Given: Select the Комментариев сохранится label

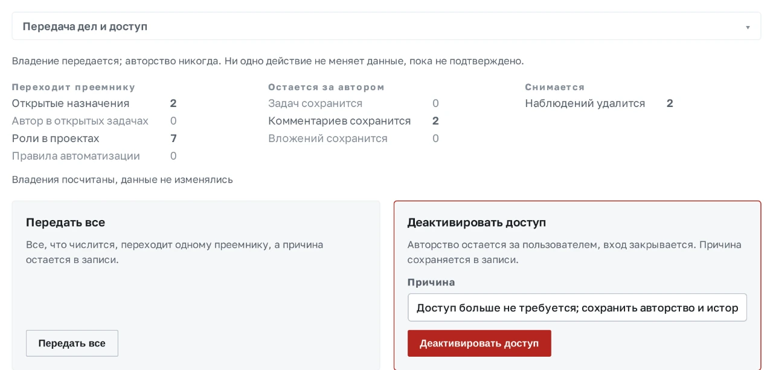Looking at the screenshot, I should point(339,121).
